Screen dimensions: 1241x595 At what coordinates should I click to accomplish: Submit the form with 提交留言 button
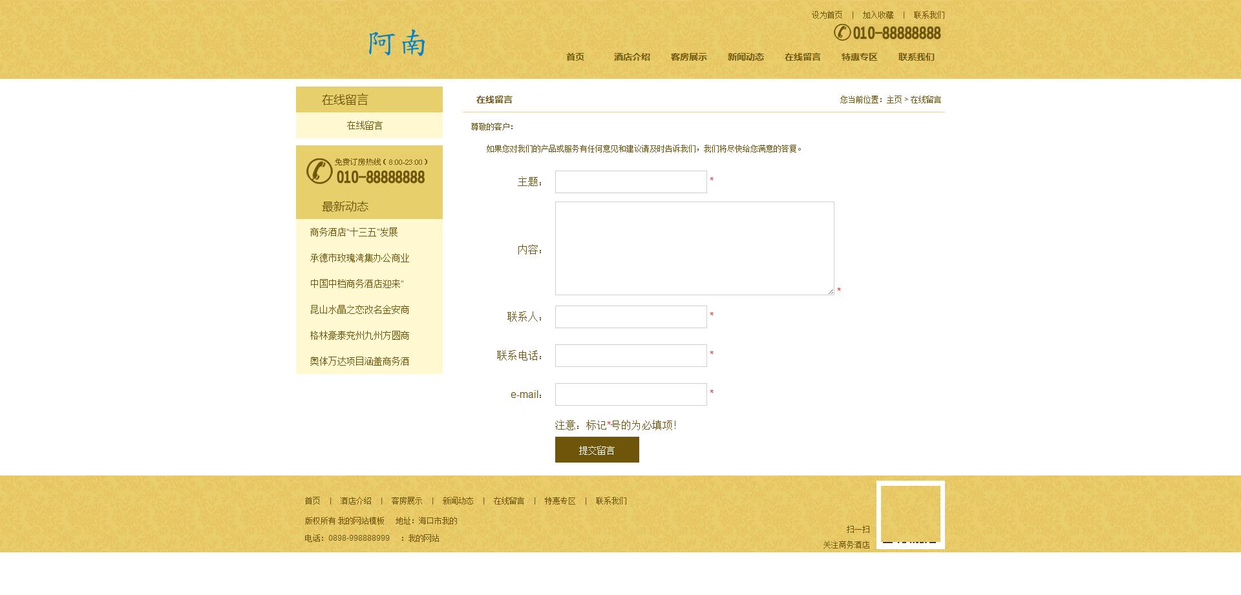click(x=597, y=450)
